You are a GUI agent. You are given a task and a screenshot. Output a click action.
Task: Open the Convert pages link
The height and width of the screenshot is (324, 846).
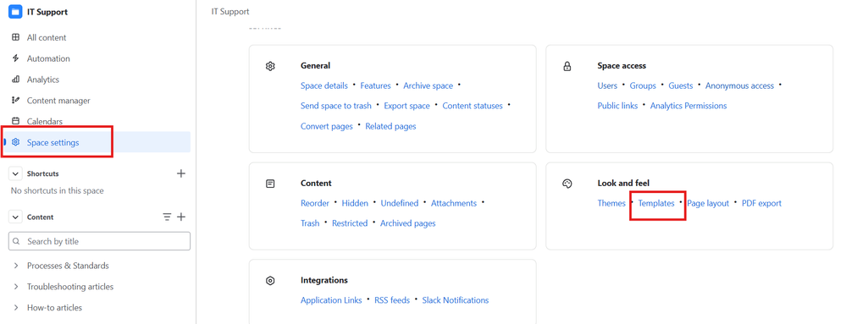point(326,126)
